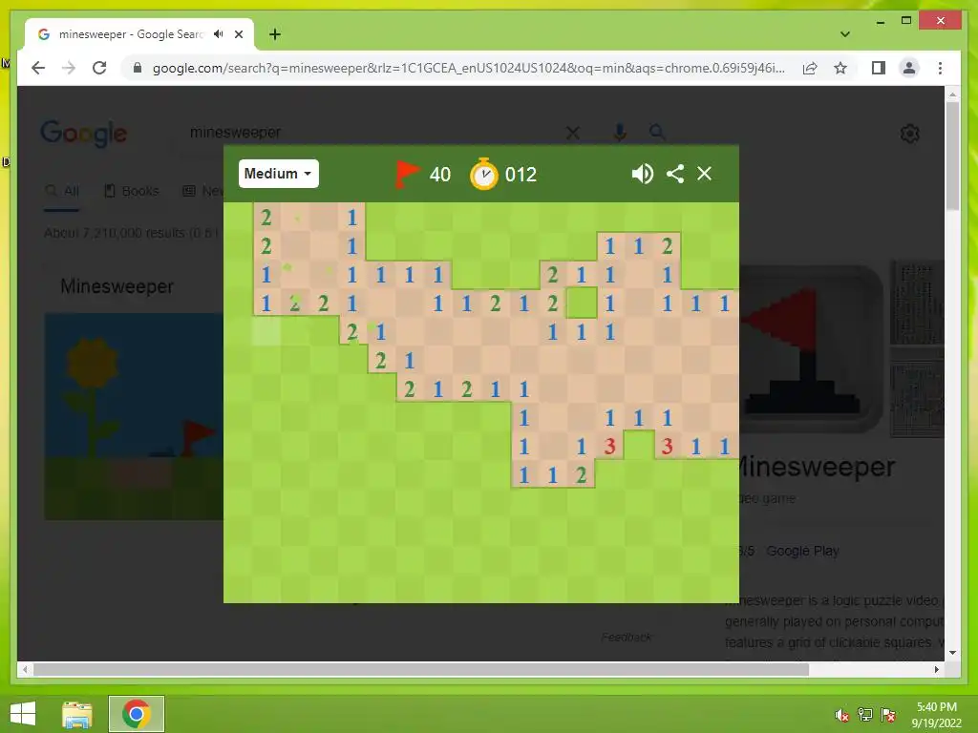The width and height of the screenshot is (978, 733).
Task: Clear the search query with X
Action: (x=573, y=133)
